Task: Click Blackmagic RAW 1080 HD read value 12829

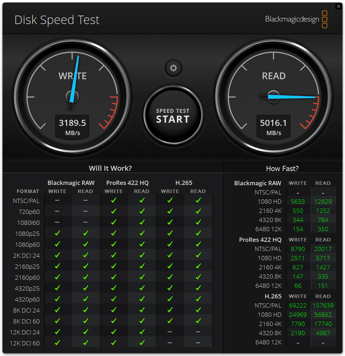Action: 323,202
